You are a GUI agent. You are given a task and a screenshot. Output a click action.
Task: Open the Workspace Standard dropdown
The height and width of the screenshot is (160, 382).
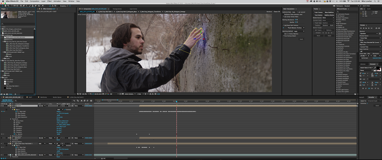tap(351, 6)
